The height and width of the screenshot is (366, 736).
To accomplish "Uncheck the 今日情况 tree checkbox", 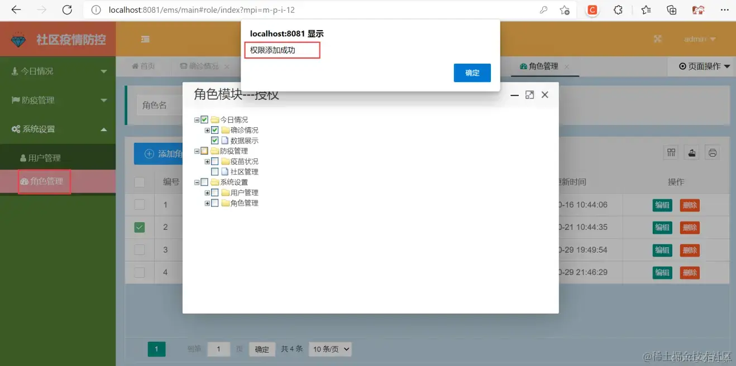I will coord(204,120).
